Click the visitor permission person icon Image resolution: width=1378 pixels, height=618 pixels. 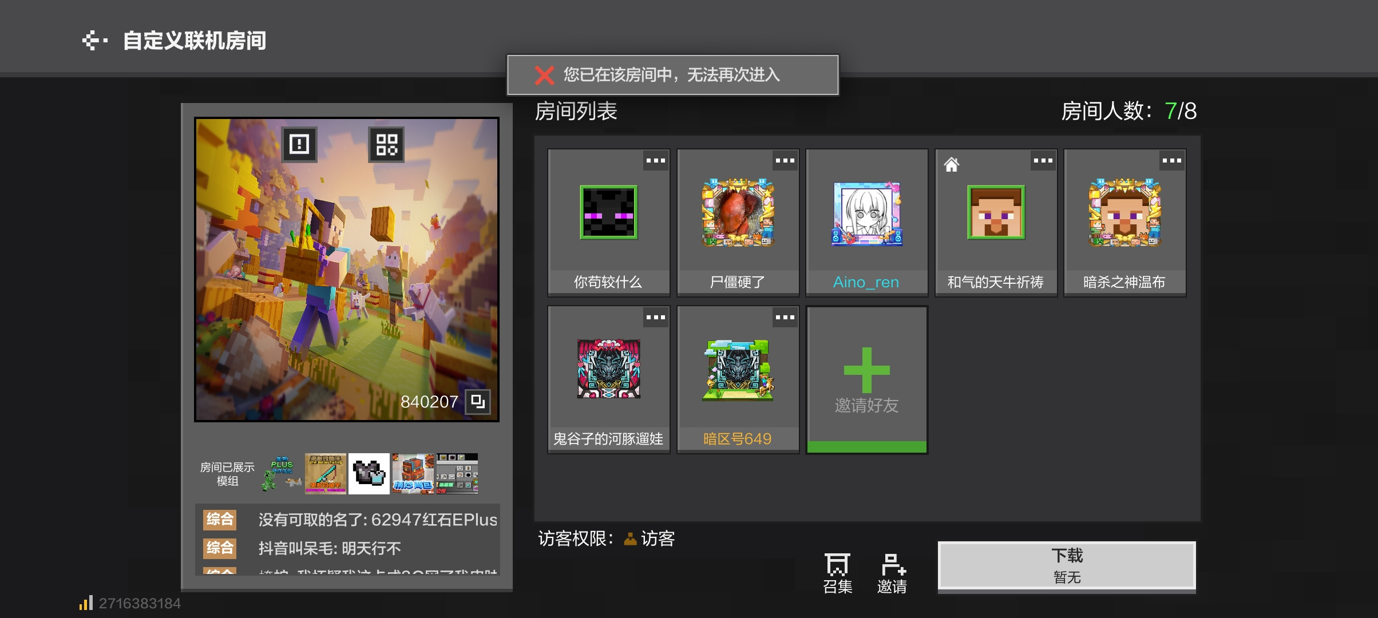coord(630,538)
